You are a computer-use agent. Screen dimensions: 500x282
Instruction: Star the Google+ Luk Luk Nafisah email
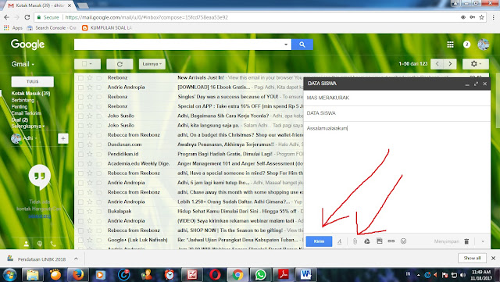point(90,241)
